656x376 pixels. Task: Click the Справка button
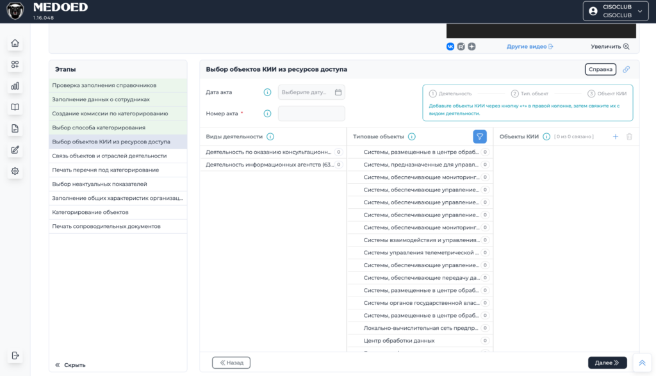point(600,69)
